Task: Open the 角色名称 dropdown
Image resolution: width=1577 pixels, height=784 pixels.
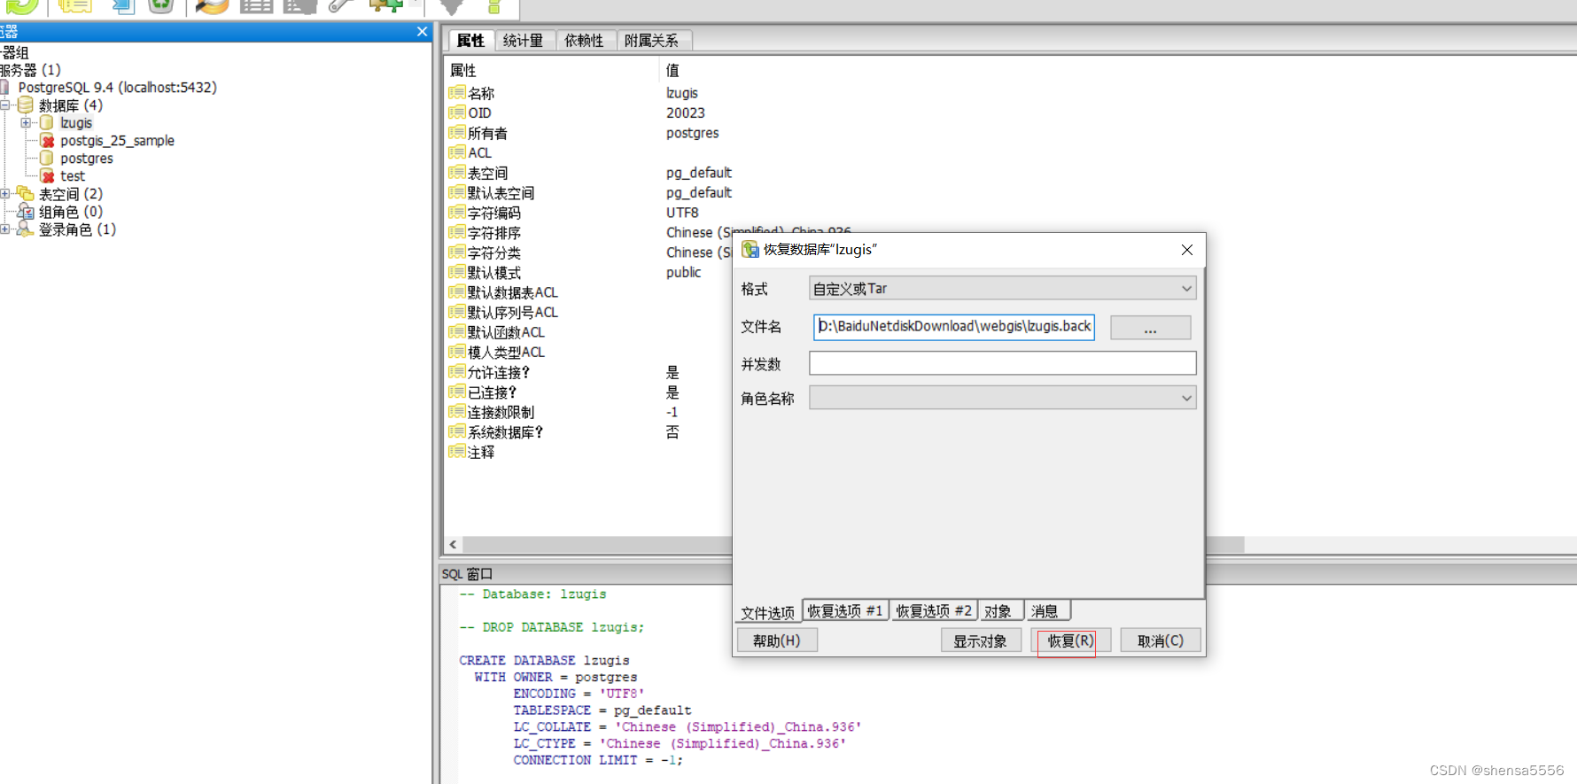Action: point(1002,398)
